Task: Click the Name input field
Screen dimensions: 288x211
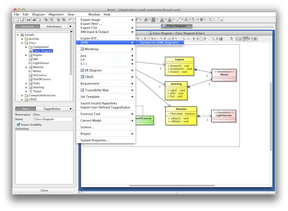Action: [x=53, y=119]
